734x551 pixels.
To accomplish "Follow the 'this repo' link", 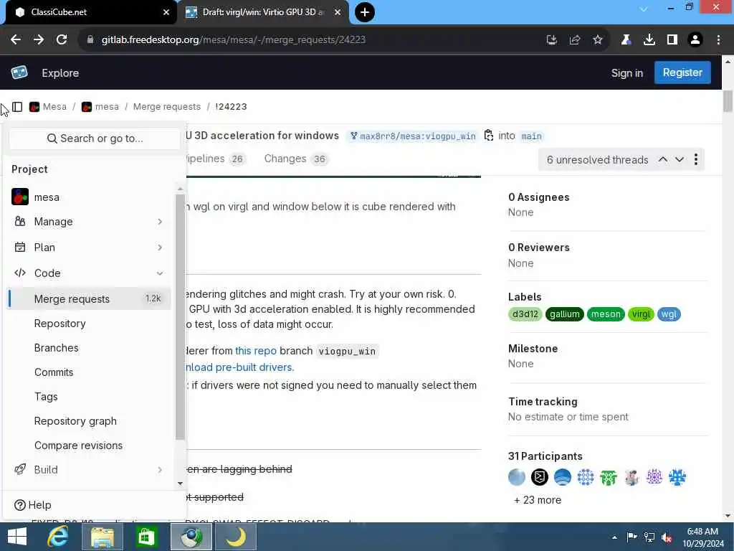I will [x=256, y=350].
